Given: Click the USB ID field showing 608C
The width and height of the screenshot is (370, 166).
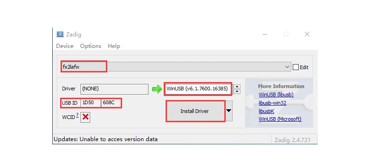Looking at the screenshot, I should (111, 103).
